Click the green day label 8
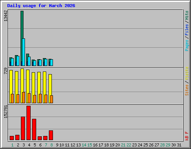This screenshot has height=149, width=191. pyautogui.click(x=51, y=145)
